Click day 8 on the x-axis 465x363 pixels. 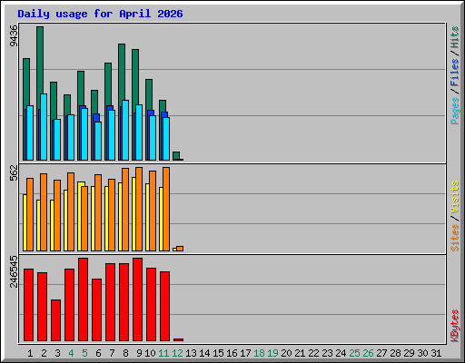click(125, 353)
